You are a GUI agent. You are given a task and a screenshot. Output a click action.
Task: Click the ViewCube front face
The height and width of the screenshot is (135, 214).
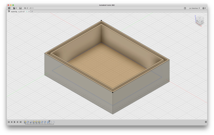[x=198, y=21]
